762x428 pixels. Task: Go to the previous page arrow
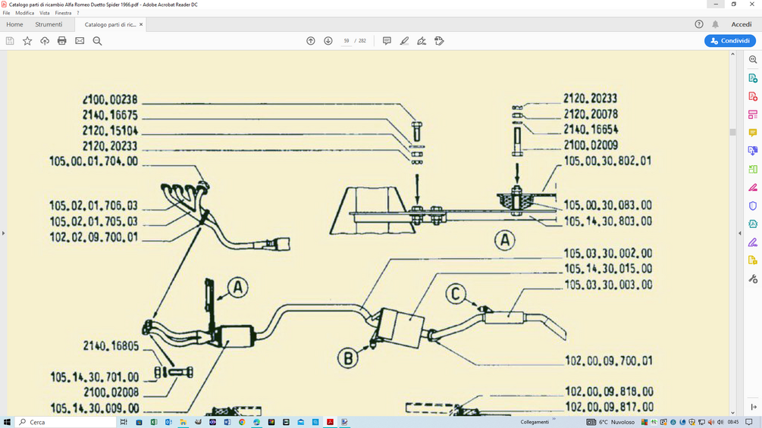click(311, 41)
